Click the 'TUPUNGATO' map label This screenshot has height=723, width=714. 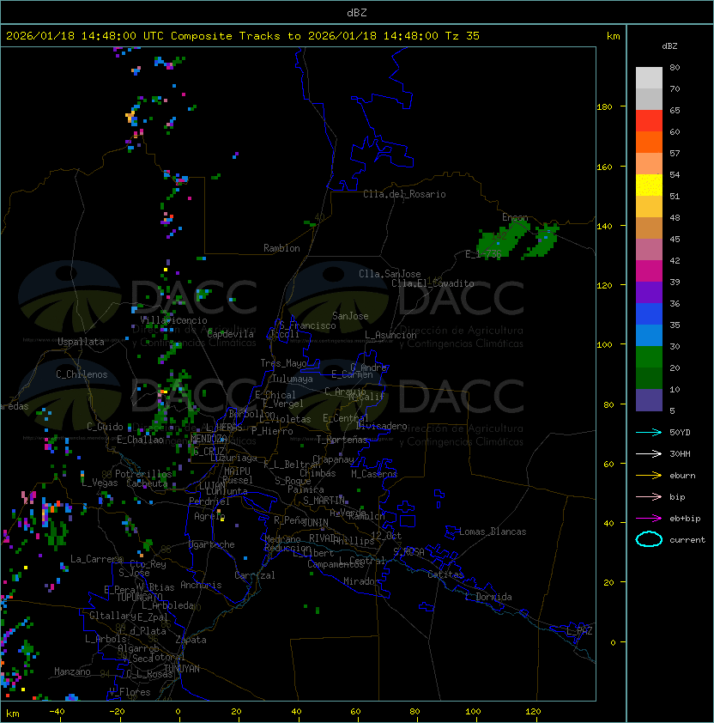point(139,598)
